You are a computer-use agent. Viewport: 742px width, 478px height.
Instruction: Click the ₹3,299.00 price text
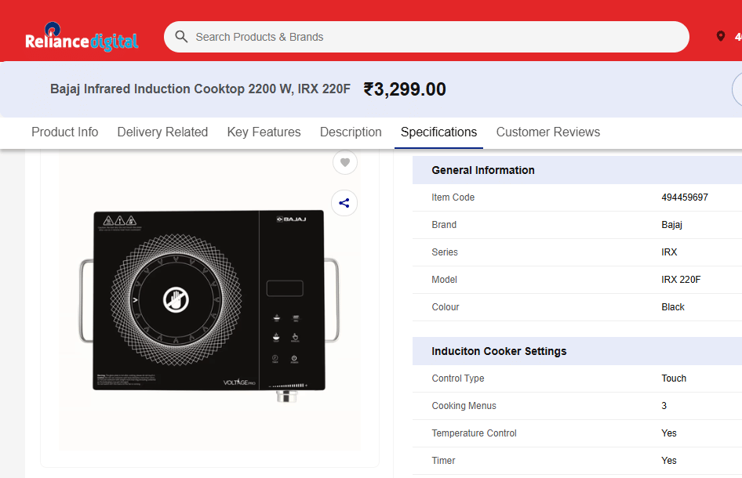coord(405,89)
